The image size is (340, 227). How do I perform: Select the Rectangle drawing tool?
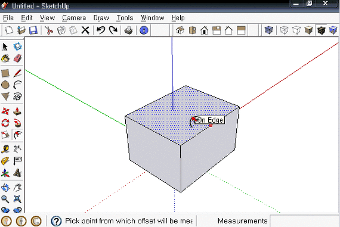5,73
